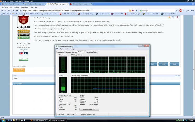Click the page's vertical scrollbar
Image resolution: width=195 pixels, height=122 pixels.
(x=194, y=66)
